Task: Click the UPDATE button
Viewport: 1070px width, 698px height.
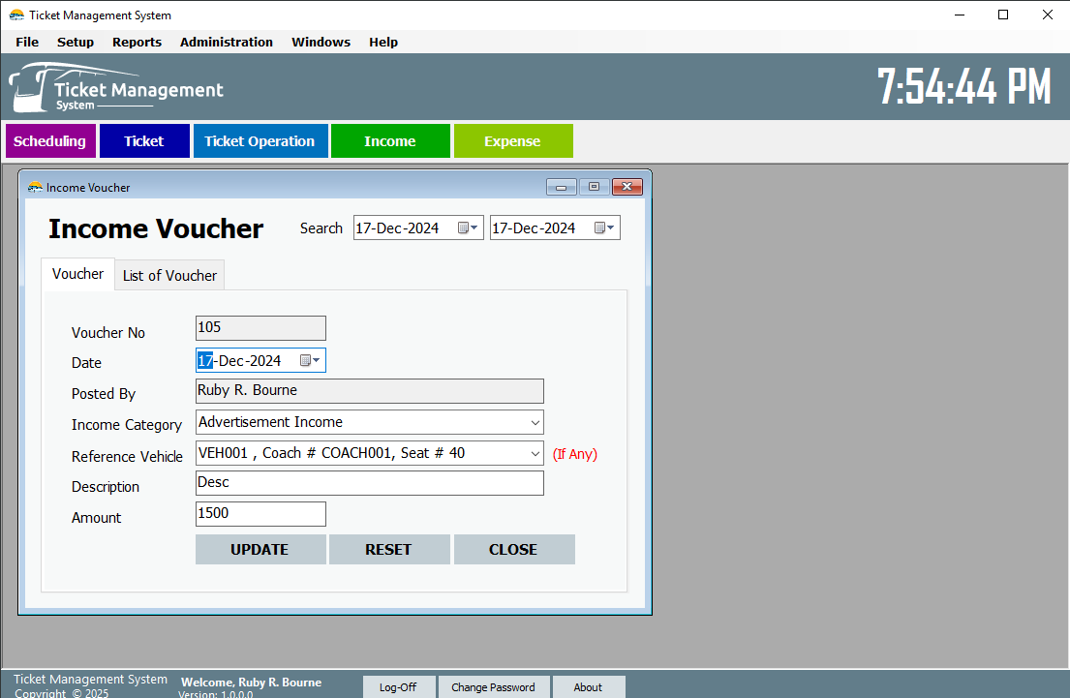Action: [260, 549]
